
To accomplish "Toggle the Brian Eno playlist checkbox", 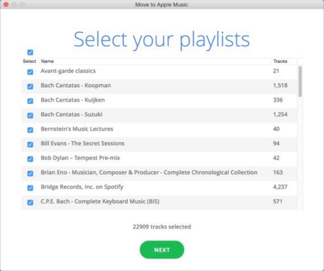I will pos(30,173).
